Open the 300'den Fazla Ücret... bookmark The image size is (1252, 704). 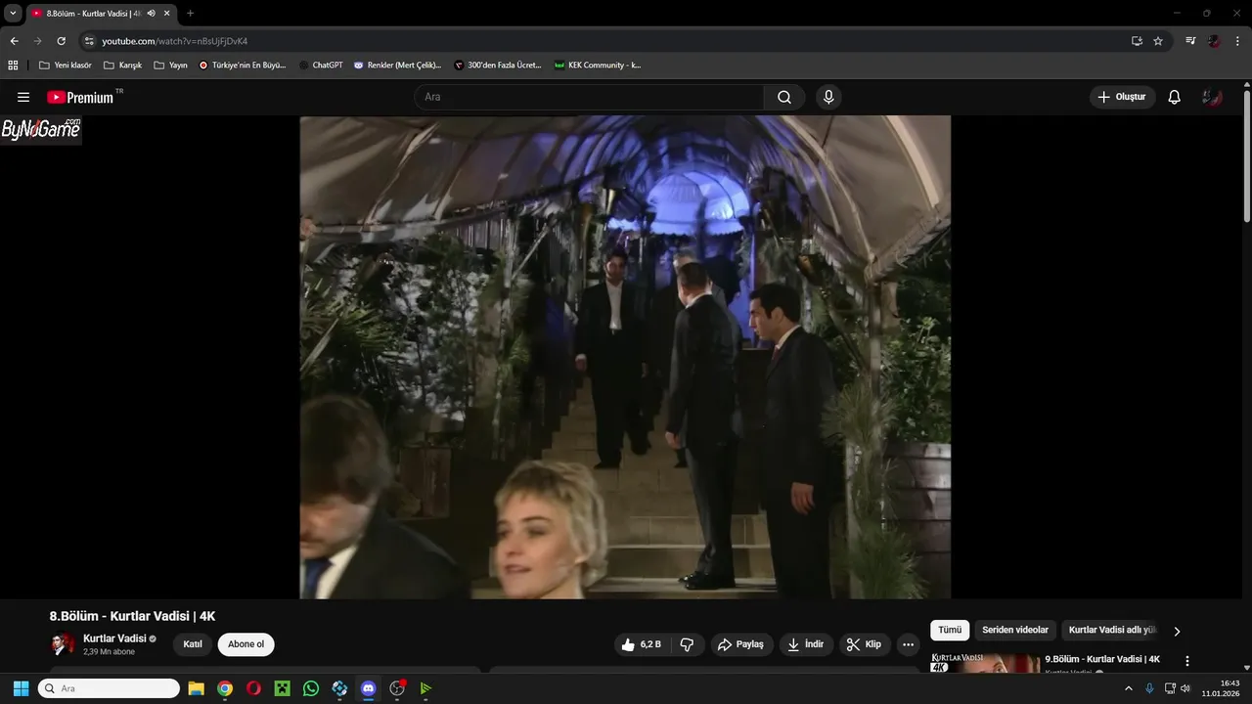tap(498, 66)
